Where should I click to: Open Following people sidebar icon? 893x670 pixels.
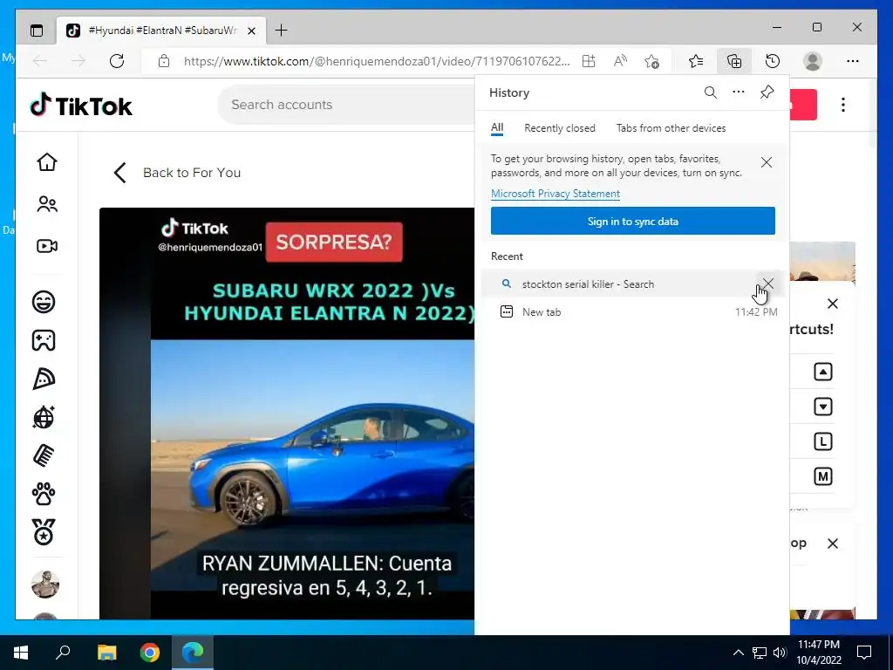(x=47, y=204)
